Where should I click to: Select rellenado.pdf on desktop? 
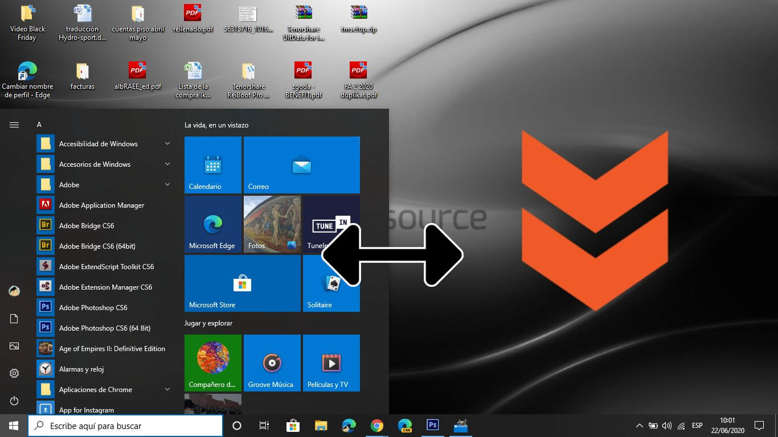(193, 19)
